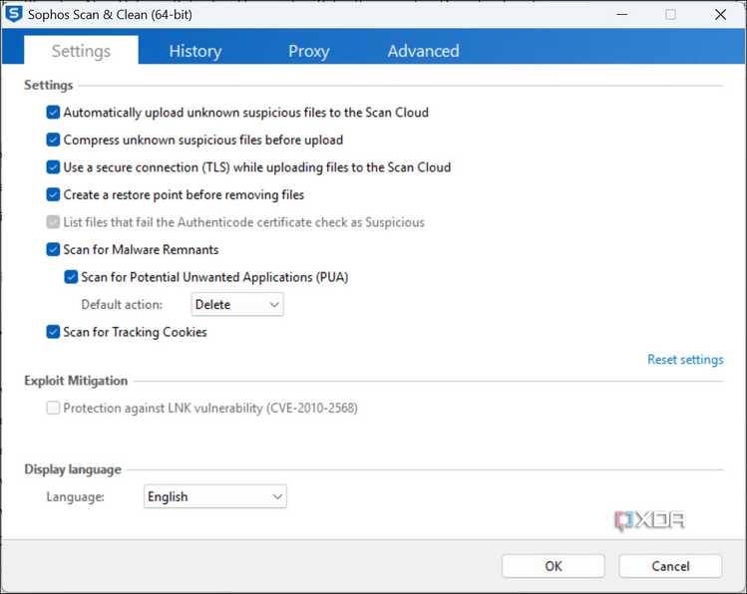Uncheck automatic upload of suspicious files to Scan Cloud
Screen dimensions: 747x594
pyautogui.click(x=53, y=113)
